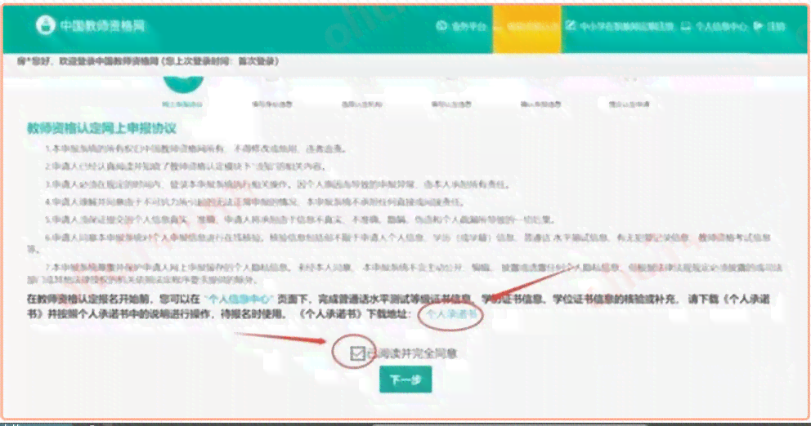Click the 填写身份信息 step label
811x426 pixels.
tap(272, 104)
